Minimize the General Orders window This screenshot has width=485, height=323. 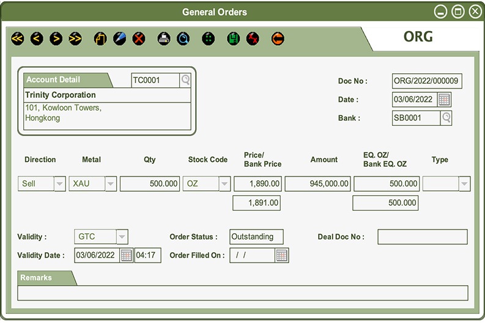(x=440, y=12)
